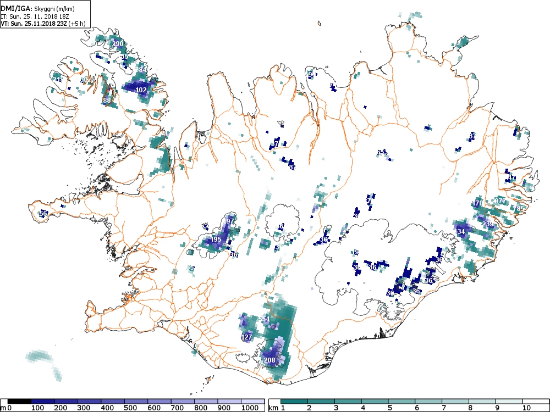Click the 'VT: Sun. 25.11.2018 23Z (+5 h)' line
550x412 pixels.
(x=43, y=24)
